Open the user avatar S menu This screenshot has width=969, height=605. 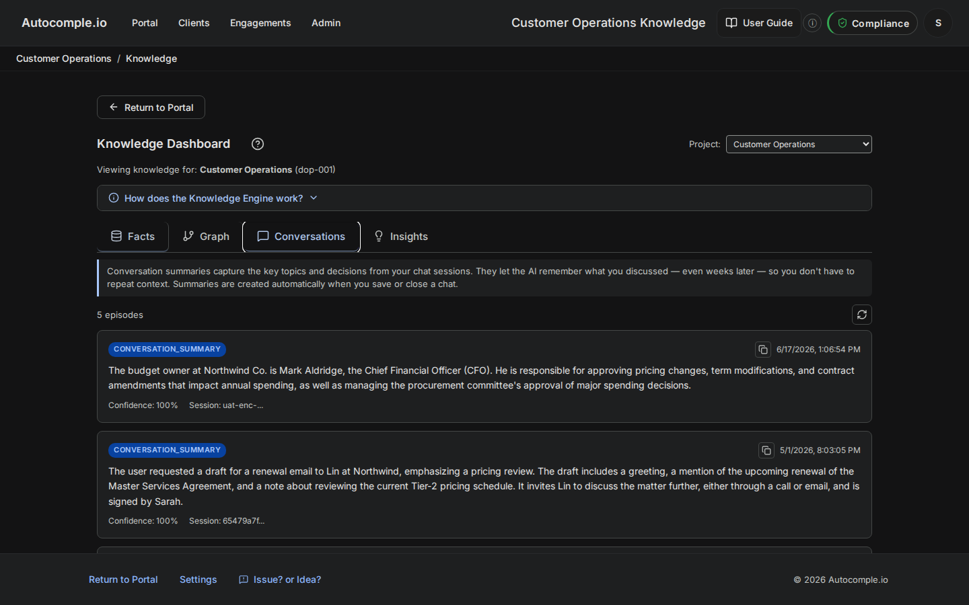click(938, 23)
